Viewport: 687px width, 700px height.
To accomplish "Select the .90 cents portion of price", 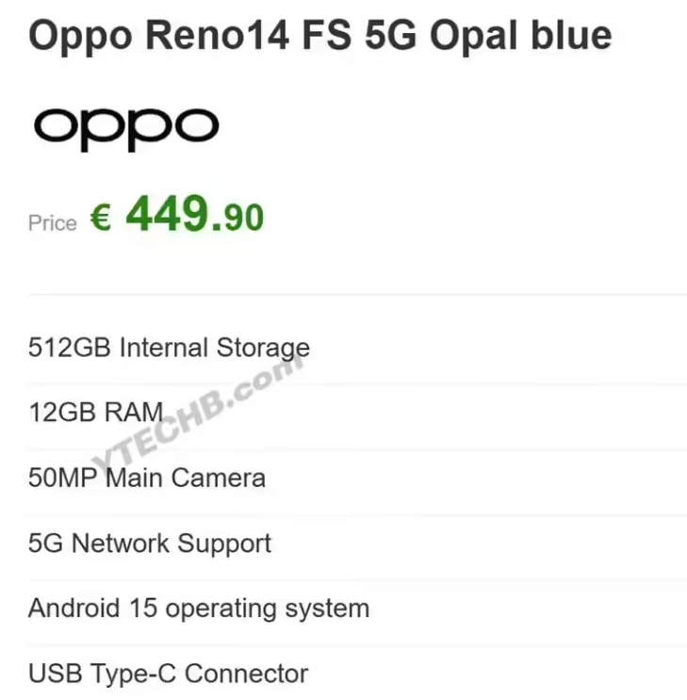I will tap(238, 218).
